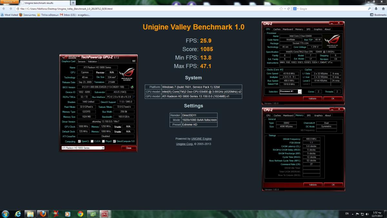Image resolution: width=387 pixels, height=218 pixels.
Task: Select the ROG CPU-Z taskbar button
Action: click(105, 214)
